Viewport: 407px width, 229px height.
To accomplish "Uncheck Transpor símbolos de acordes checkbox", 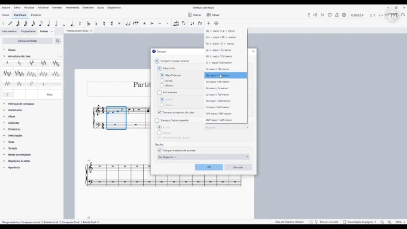I will tap(159, 151).
